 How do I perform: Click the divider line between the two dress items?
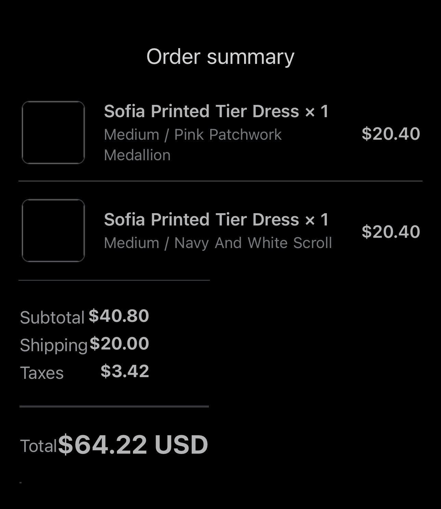[220, 181]
